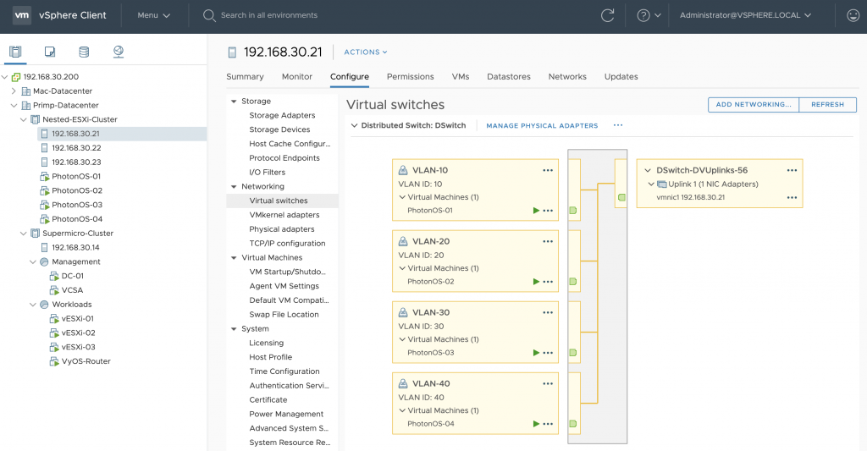
Task: Click the refresh icon in top bar
Action: click(x=608, y=15)
